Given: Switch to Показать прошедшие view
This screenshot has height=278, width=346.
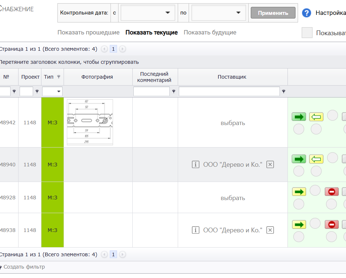Looking at the screenshot, I should point(88,33).
